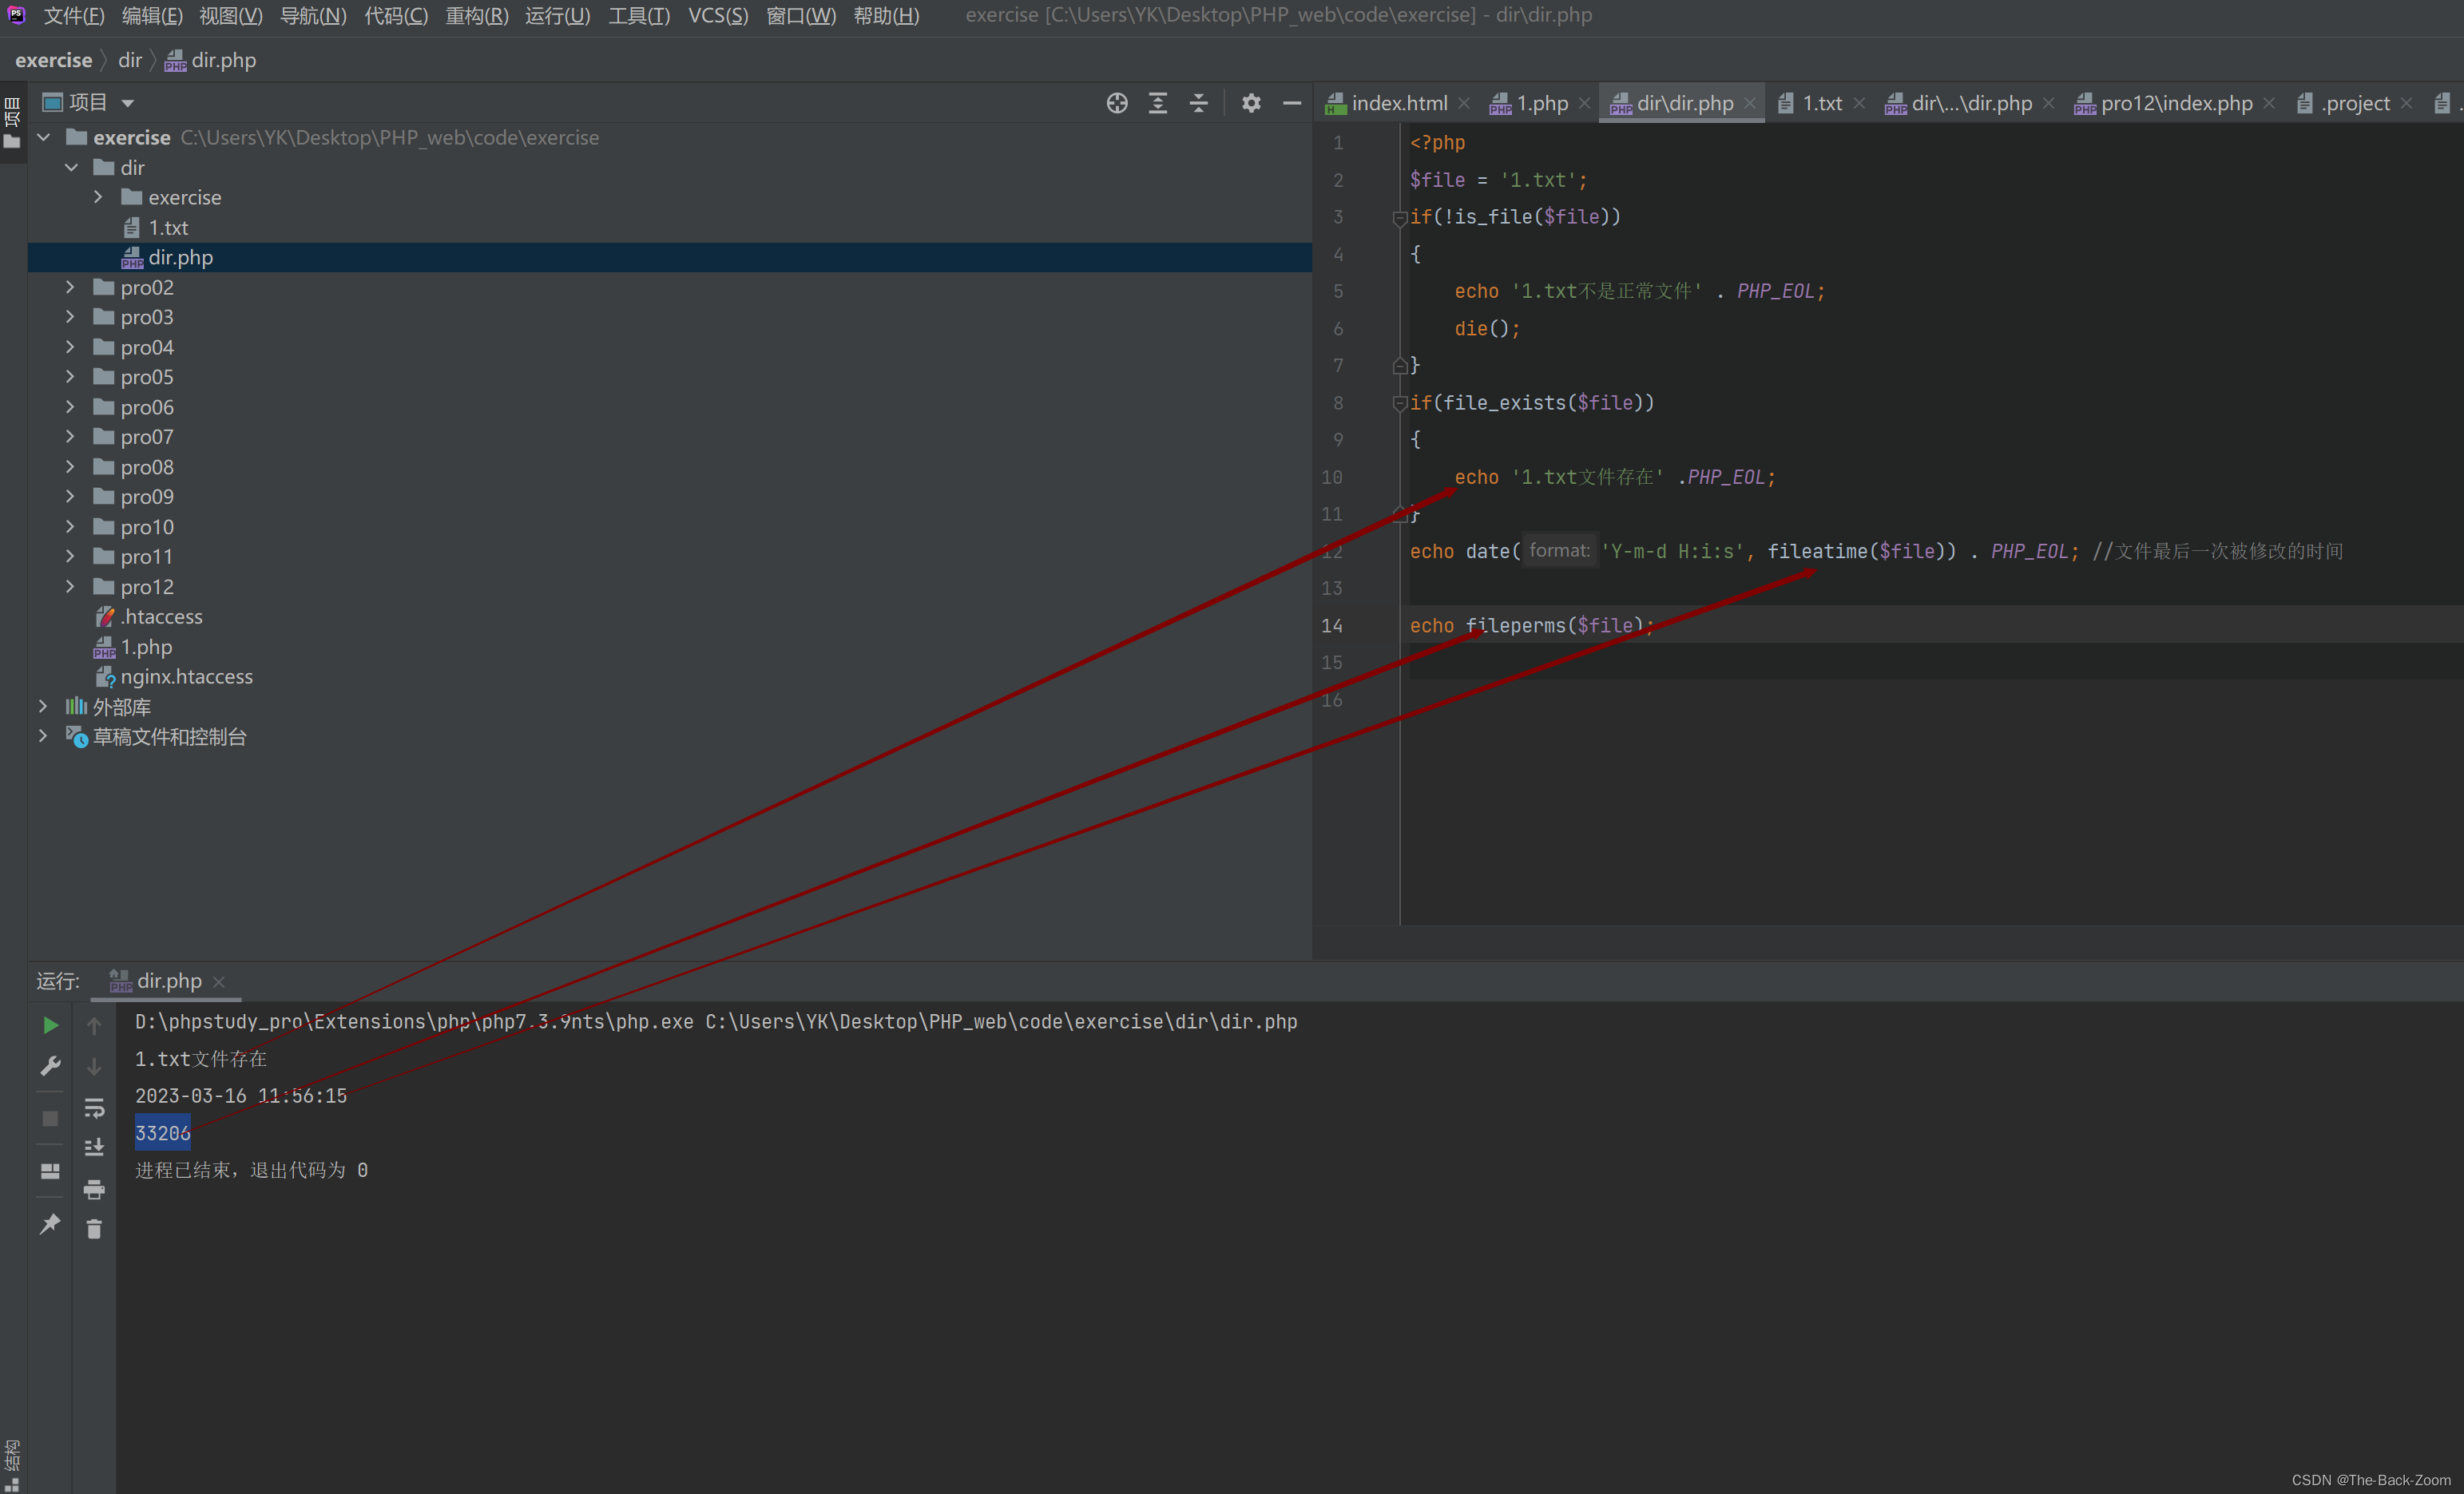
Task: Open run configuration wrench icon
Action: (50, 1066)
